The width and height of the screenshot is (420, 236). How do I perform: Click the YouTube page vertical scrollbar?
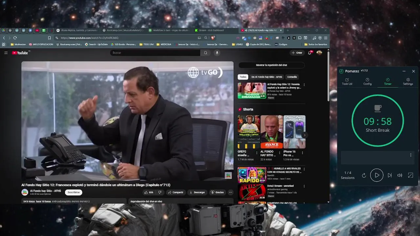click(328, 75)
